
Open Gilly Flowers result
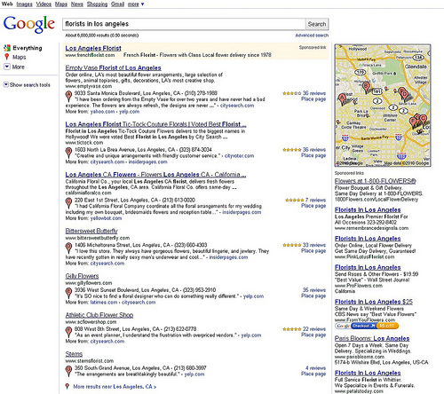[x=82, y=276]
